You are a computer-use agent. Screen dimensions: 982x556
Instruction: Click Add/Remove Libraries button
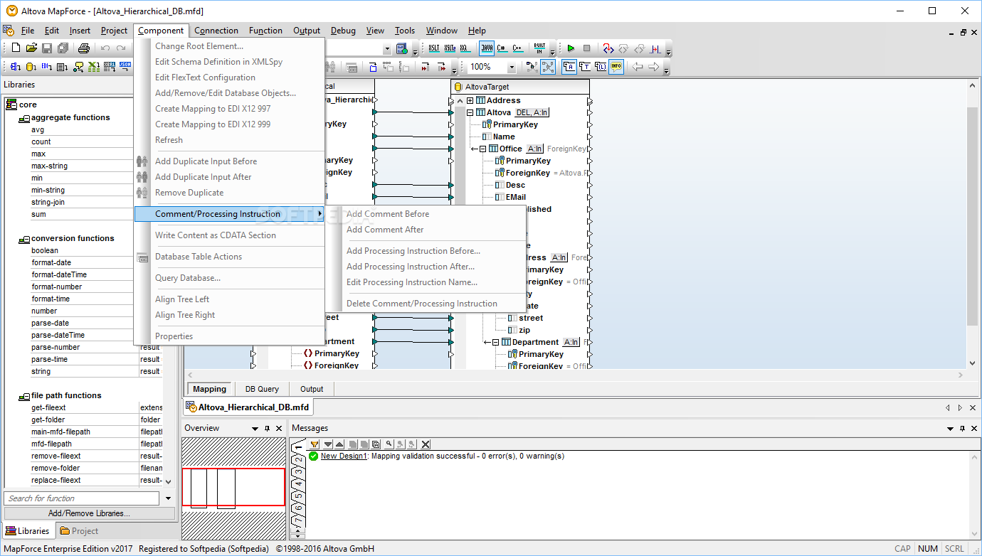point(89,513)
